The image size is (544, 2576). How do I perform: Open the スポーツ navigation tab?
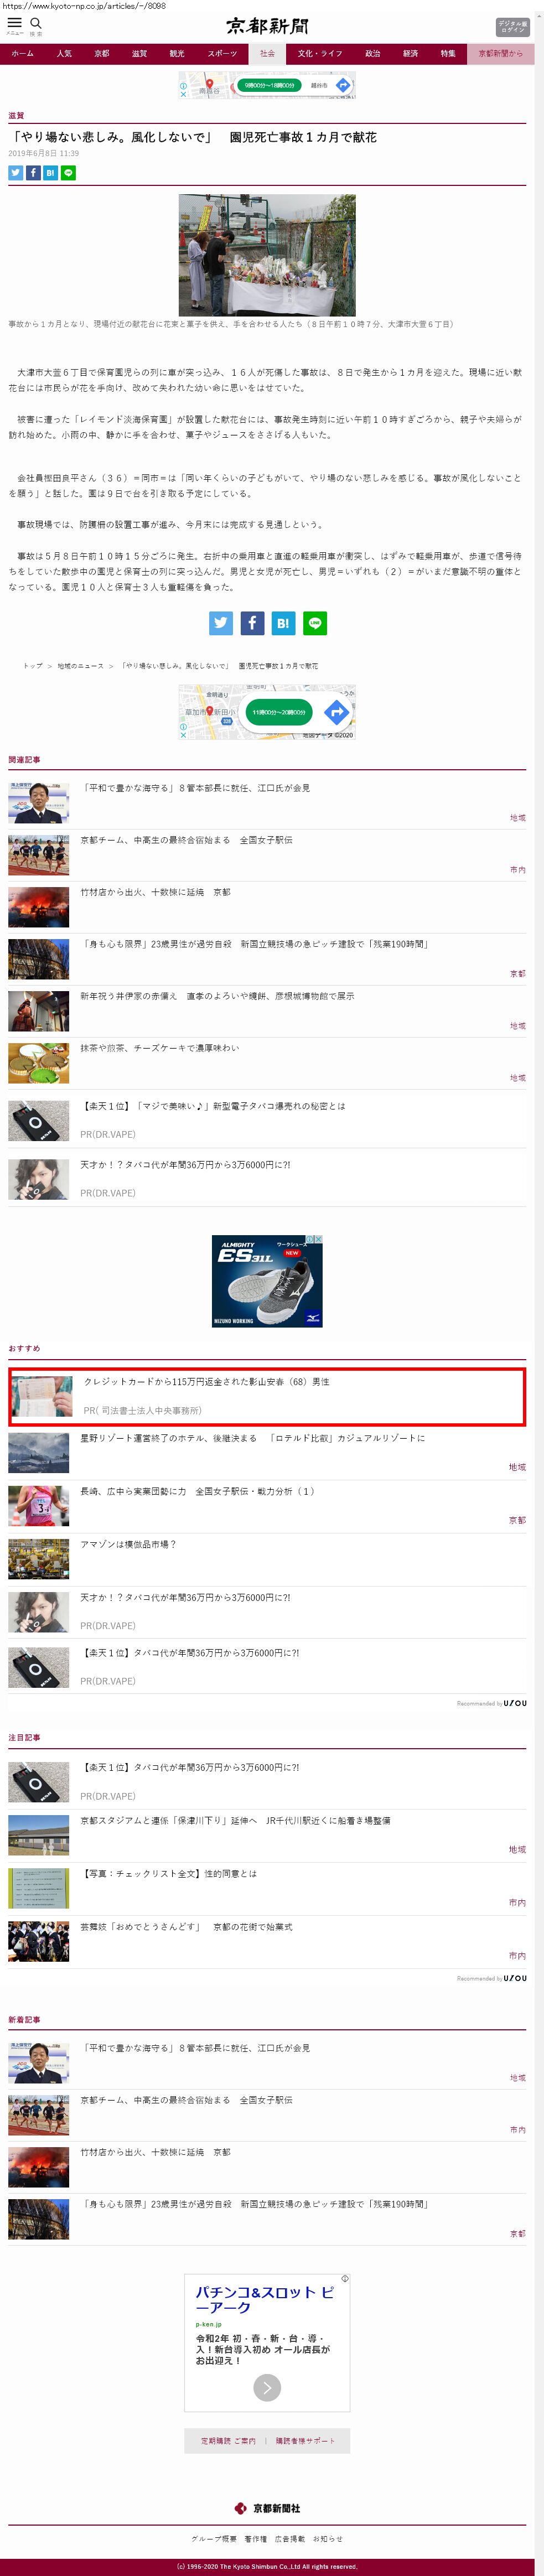pyautogui.click(x=222, y=54)
